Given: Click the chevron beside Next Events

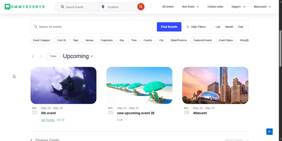Looking at the screenshot, I should tap(248, 140).
